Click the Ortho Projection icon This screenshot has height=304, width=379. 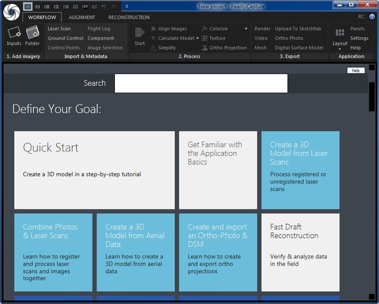(x=204, y=48)
